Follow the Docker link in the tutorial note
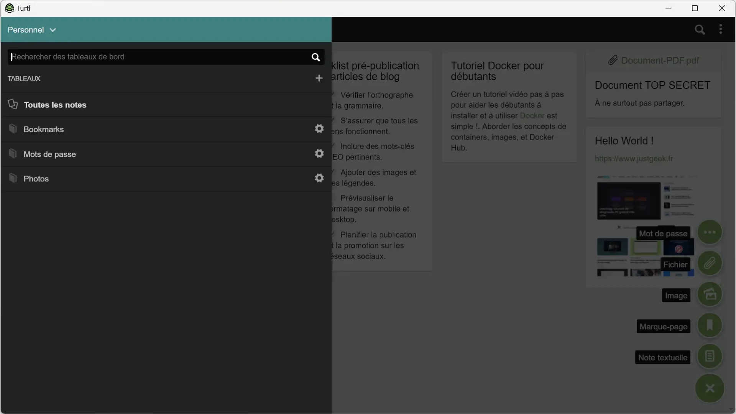Screen dimensions: 736x414 (532, 116)
